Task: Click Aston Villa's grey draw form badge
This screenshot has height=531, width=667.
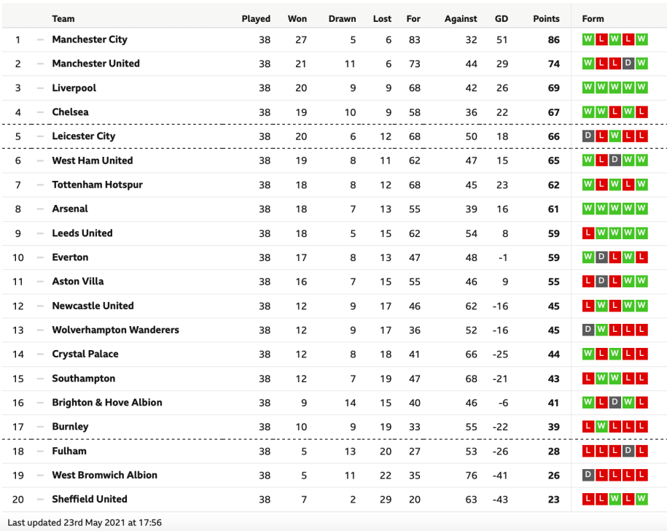Action: point(601,282)
